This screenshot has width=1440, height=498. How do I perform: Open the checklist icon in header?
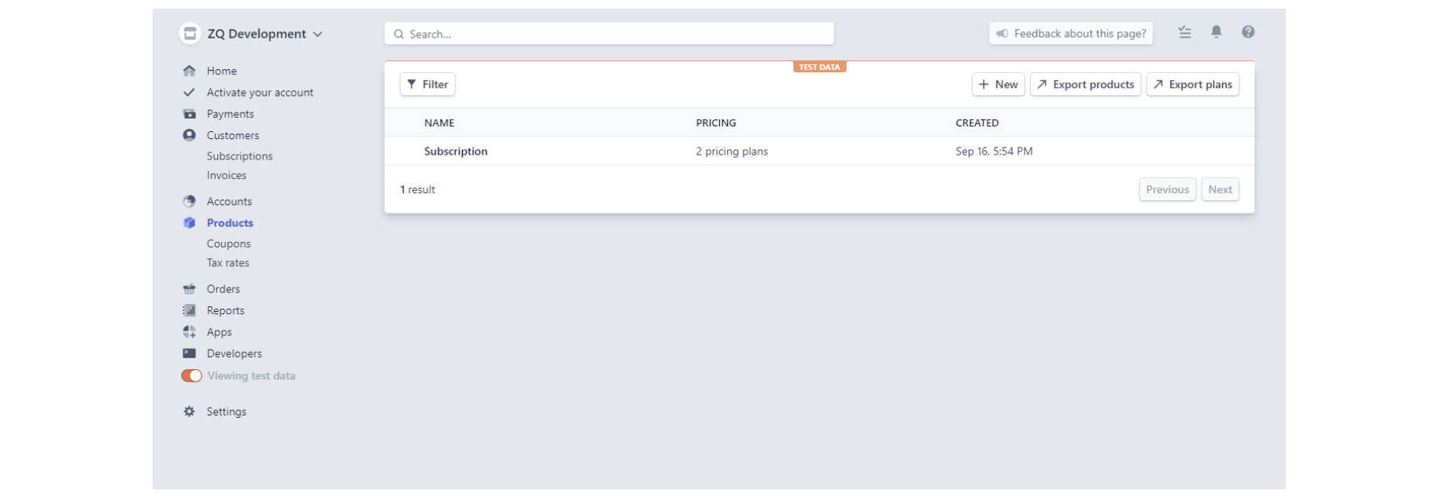tap(1185, 32)
